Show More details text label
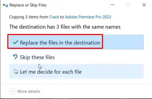Viewport: 152px width, 99px height. [29, 91]
